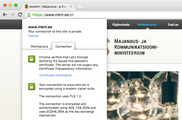Switch to the Permissions tab
182x120 pixels.
pyautogui.click(x=39, y=46)
